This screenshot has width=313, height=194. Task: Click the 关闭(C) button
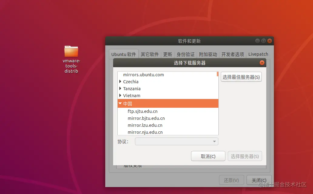[x=259, y=180]
